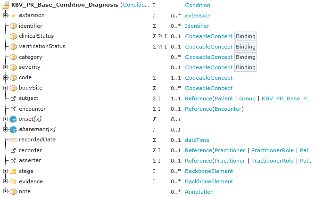Expand the code element node
This screenshot has width=315, height=197.
[6, 77]
